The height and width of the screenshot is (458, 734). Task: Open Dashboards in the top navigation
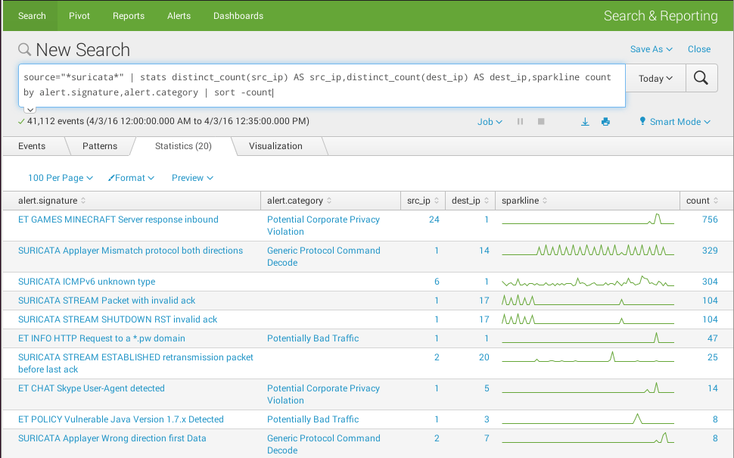[x=238, y=16]
